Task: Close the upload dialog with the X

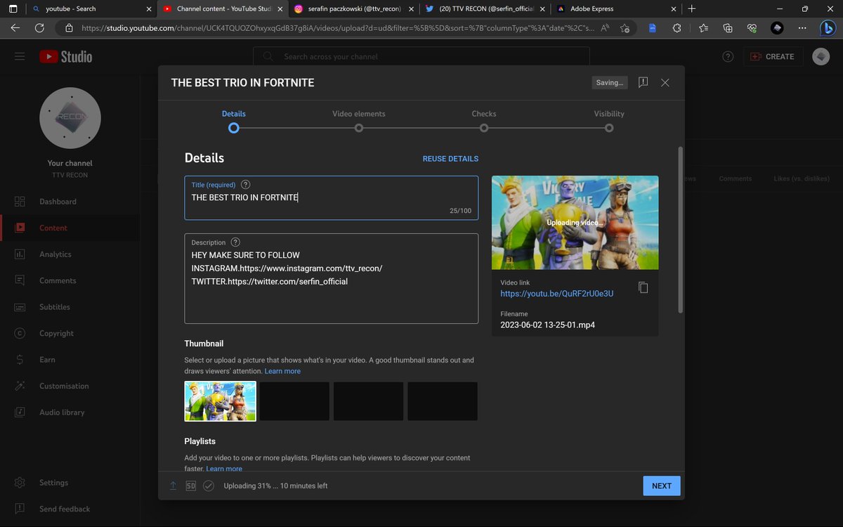Action: [x=665, y=82]
